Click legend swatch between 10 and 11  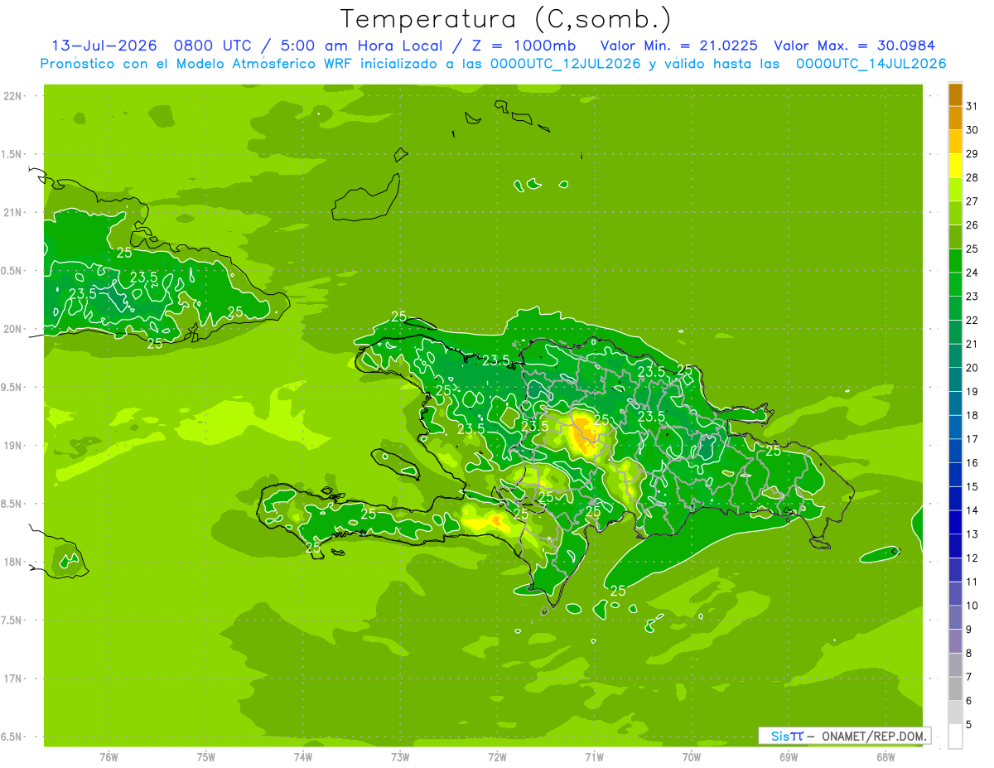(955, 594)
